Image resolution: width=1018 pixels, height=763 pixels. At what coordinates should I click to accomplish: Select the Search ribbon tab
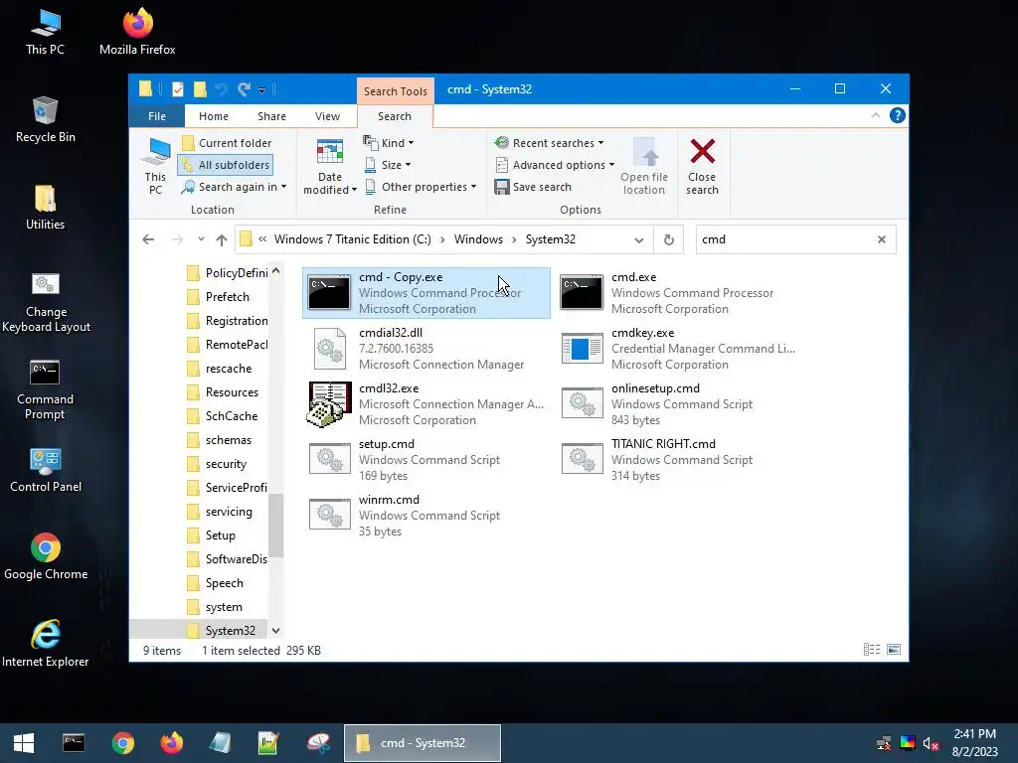click(394, 116)
